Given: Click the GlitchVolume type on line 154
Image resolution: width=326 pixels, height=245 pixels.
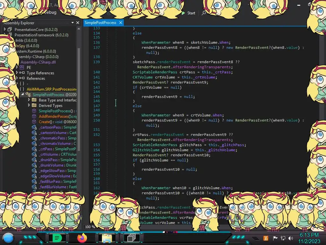Looking at the screenshot, I should [x=146, y=150].
